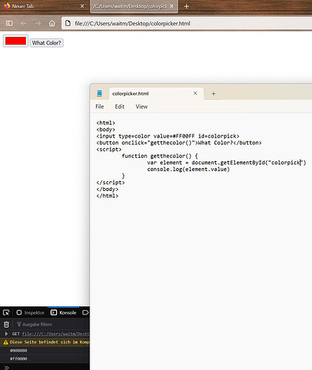312x370 pixels.
Task: Expand the GET request console entry
Action: point(7,334)
